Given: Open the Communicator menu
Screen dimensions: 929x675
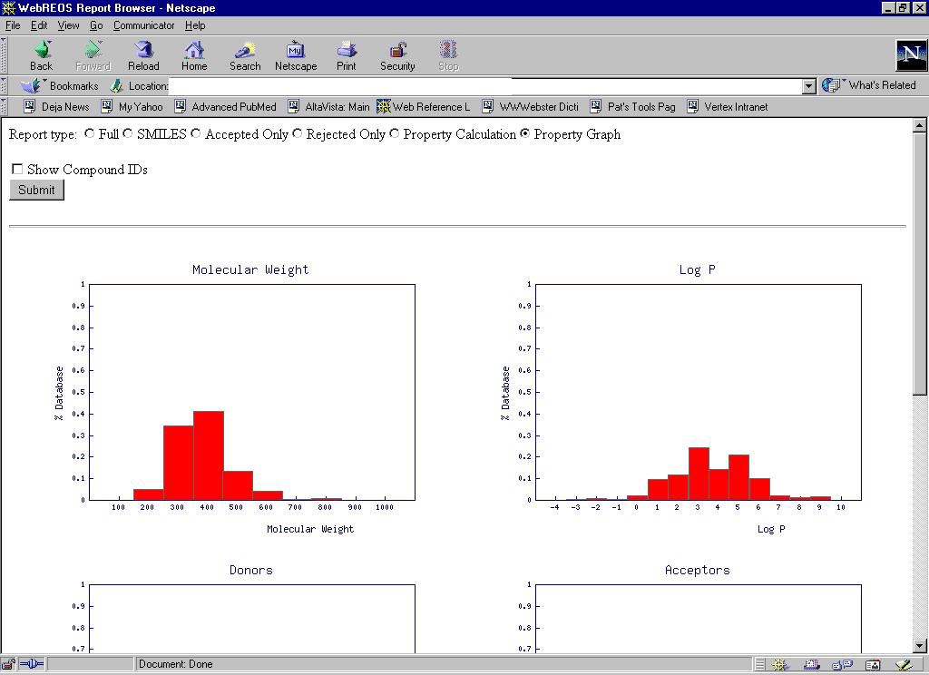Looking at the screenshot, I should pos(144,25).
